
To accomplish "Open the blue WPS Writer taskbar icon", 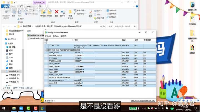I will (x=21, y=108).
